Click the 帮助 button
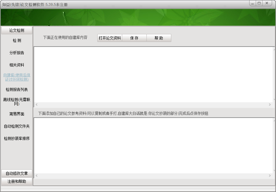 point(159,38)
